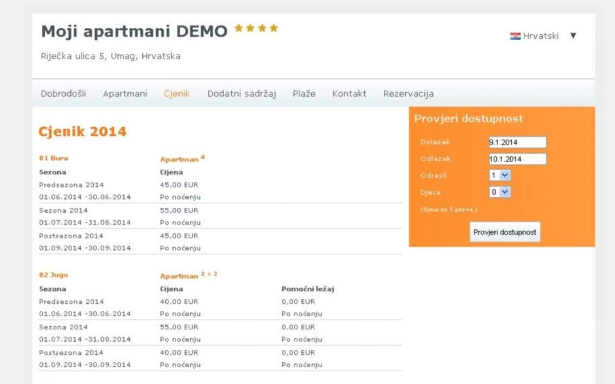Click the four-star rating icons
Viewport: 615px width, 384px height.
[x=256, y=28]
